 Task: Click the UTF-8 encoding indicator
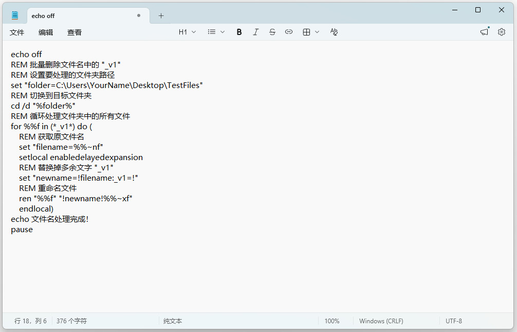coord(454,321)
